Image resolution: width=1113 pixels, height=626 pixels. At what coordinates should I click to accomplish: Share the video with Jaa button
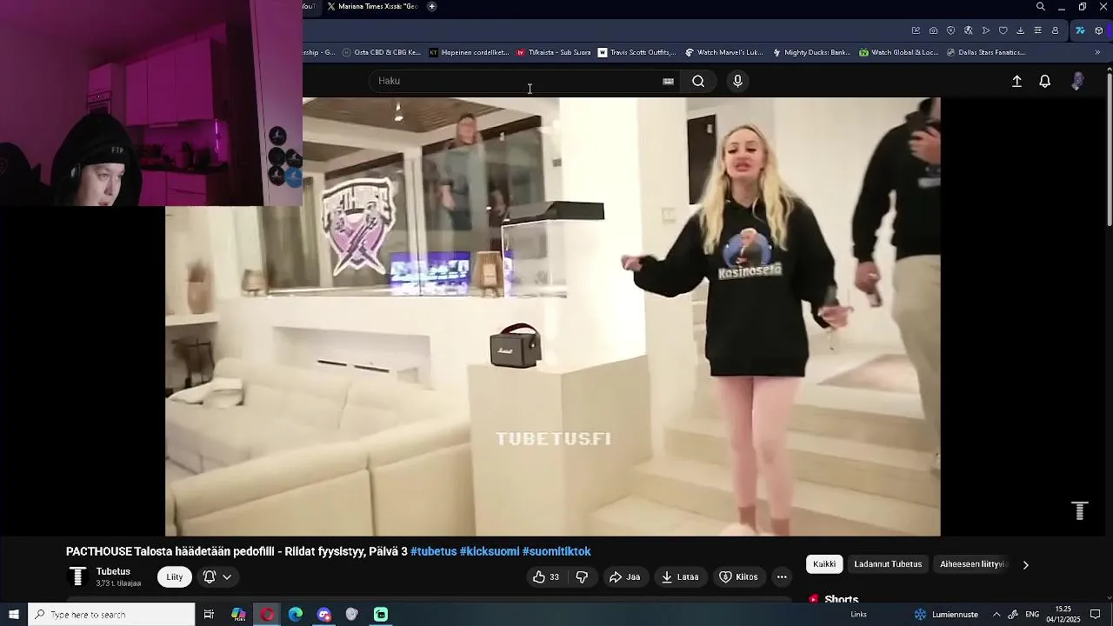tap(625, 576)
